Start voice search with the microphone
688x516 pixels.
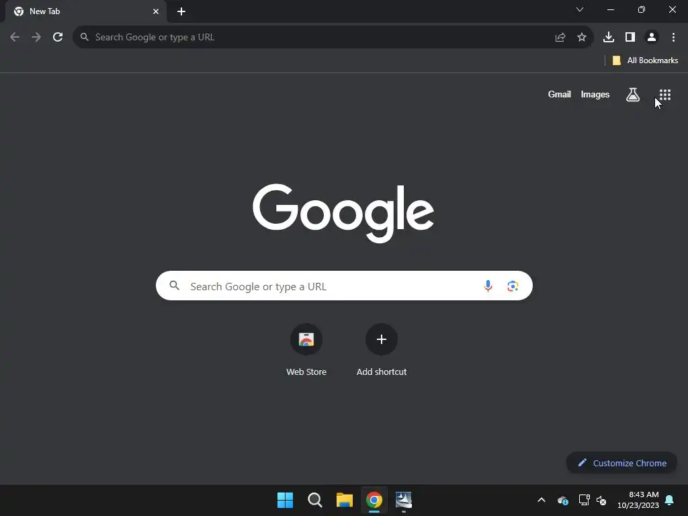coord(488,286)
